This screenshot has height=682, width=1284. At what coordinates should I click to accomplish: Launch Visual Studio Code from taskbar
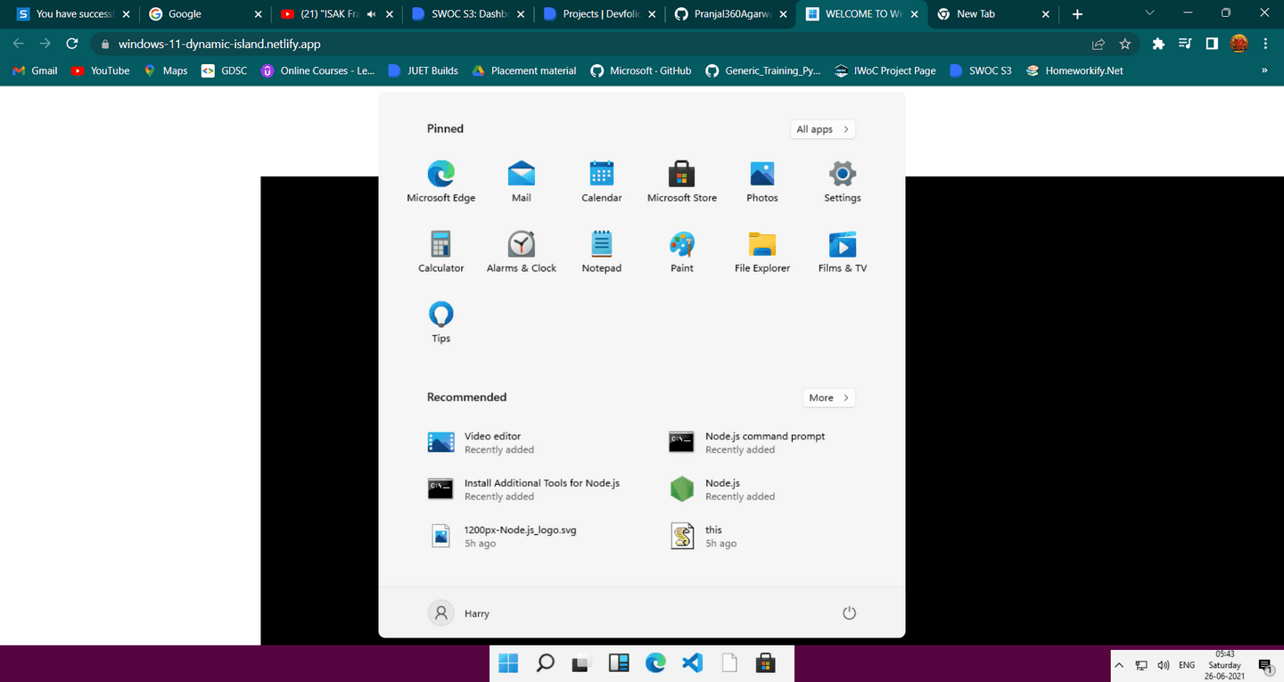point(692,663)
